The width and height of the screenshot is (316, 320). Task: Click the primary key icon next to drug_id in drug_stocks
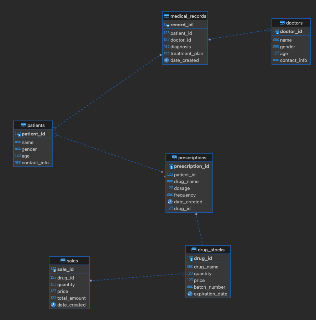[x=190, y=258]
